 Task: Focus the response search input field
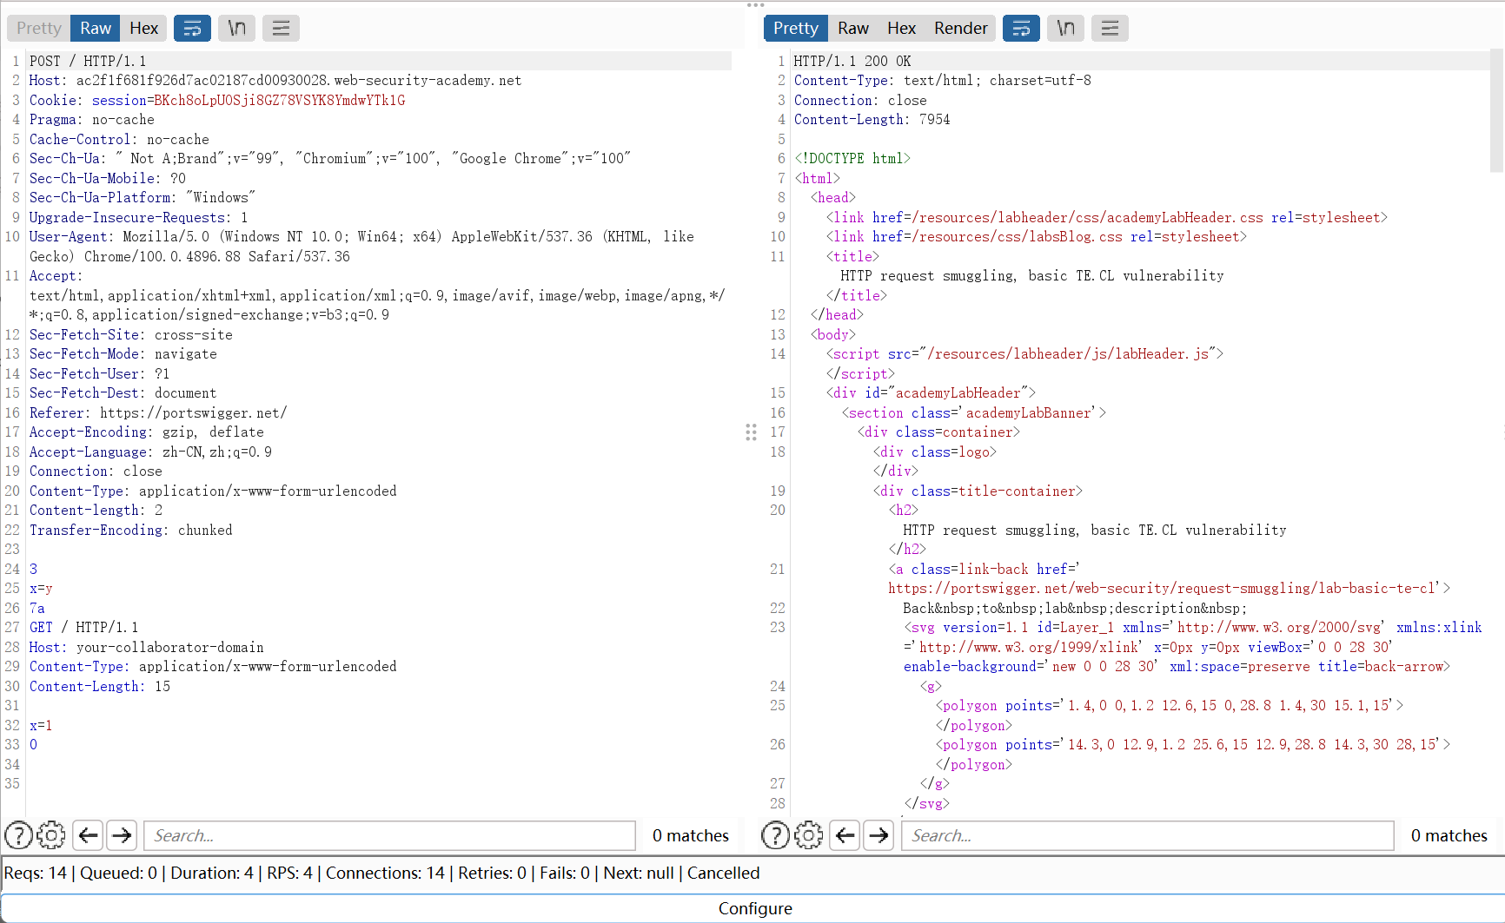1147,835
